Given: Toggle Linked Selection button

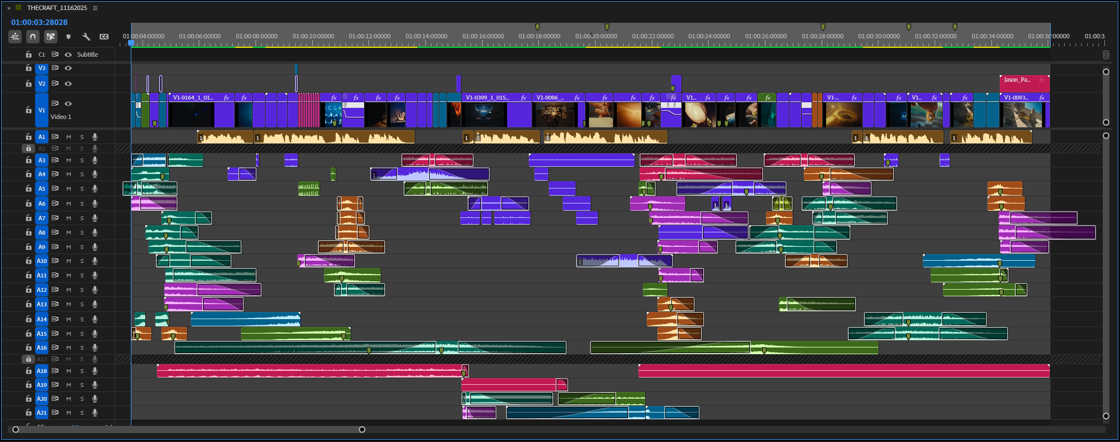Looking at the screenshot, I should tap(51, 37).
